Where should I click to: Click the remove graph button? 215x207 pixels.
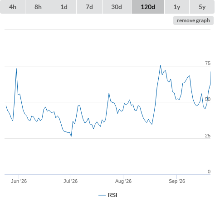[x=193, y=20]
